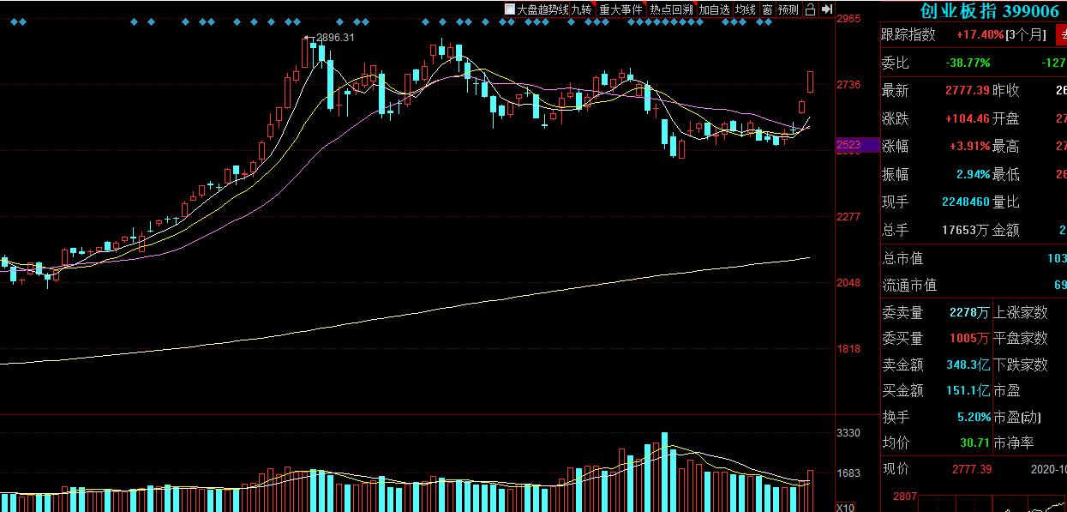Click the red button beside 跟踪指数

click(x=1060, y=35)
